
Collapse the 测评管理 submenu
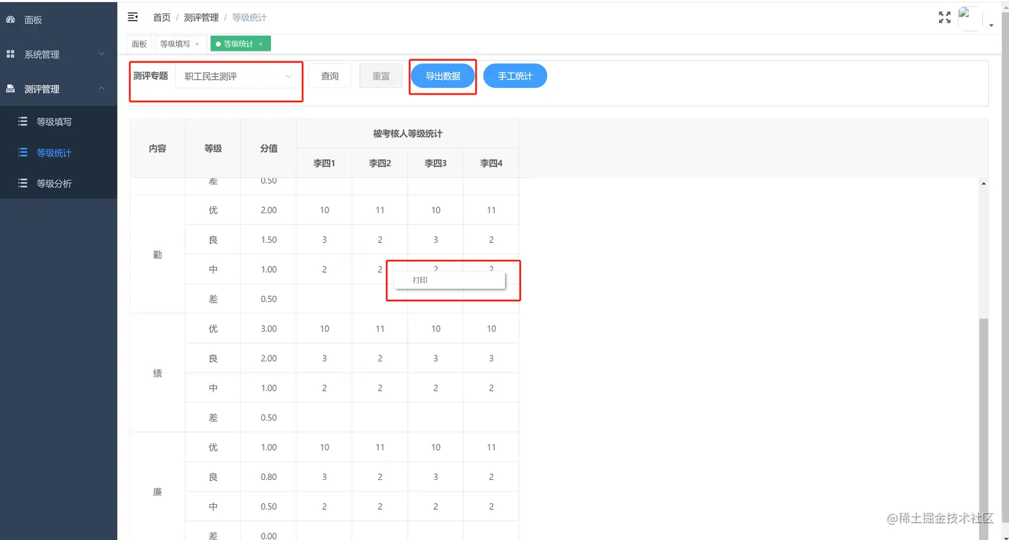[101, 88]
